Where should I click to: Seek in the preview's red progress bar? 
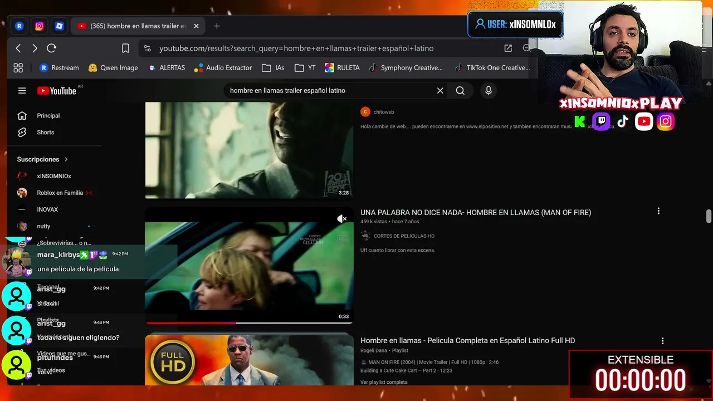249,322
